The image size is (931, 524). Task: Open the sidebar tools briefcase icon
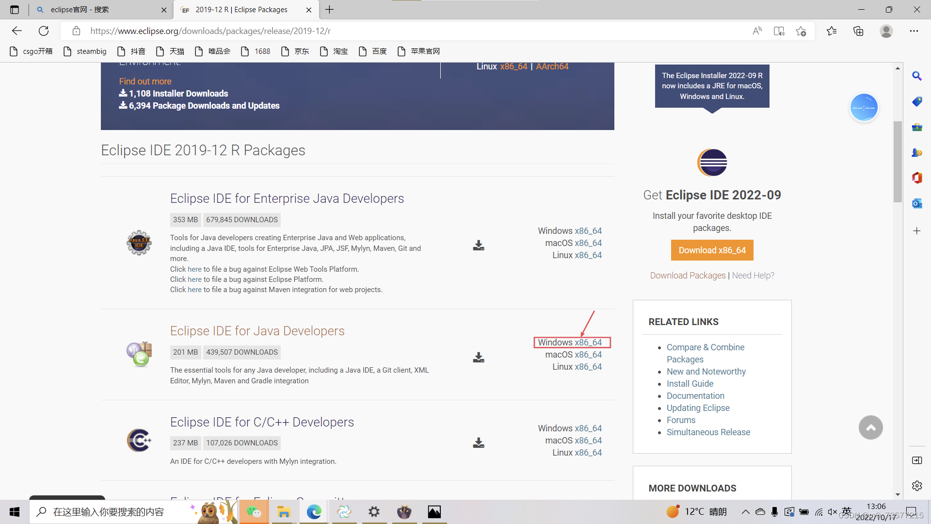point(917,127)
